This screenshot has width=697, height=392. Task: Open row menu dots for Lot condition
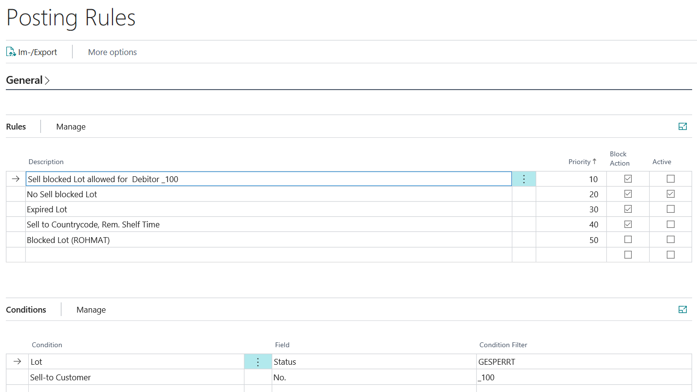pos(258,362)
